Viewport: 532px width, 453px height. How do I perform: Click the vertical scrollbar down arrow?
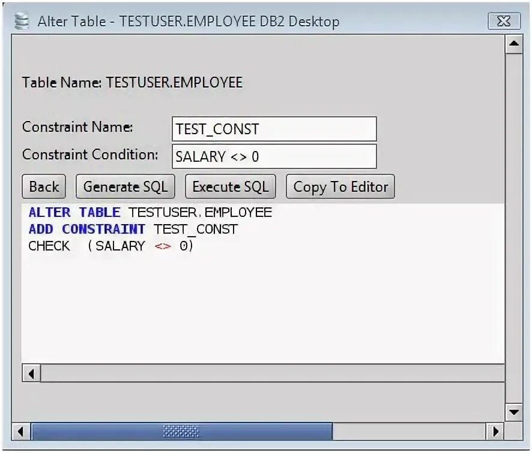tap(513, 412)
